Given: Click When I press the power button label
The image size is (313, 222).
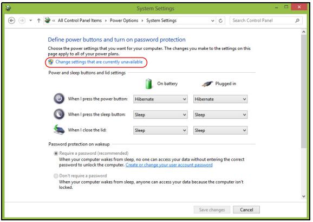Looking at the screenshot, I should click(x=97, y=99).
